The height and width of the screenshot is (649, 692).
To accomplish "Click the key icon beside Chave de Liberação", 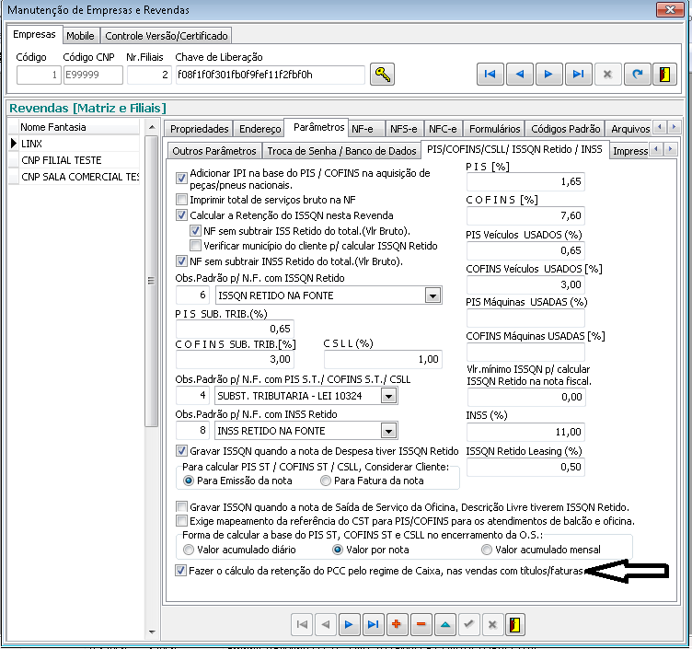I will [x=382, y=75].
